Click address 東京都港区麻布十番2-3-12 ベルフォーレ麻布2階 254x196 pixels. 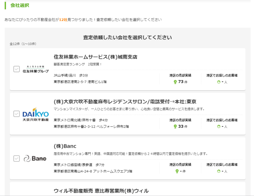[91, 127]
